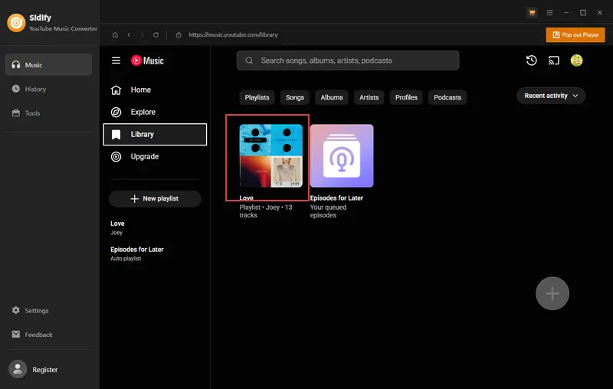613x389 pixels.
Task: Click the music.youtube.com address field
Action: coord(234,34)
